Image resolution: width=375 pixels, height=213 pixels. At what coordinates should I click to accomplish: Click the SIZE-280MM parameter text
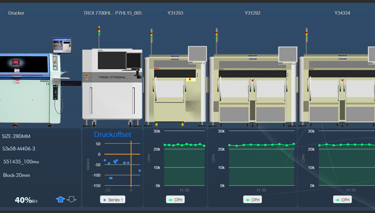pyautogui.click(x=16, y=136)
